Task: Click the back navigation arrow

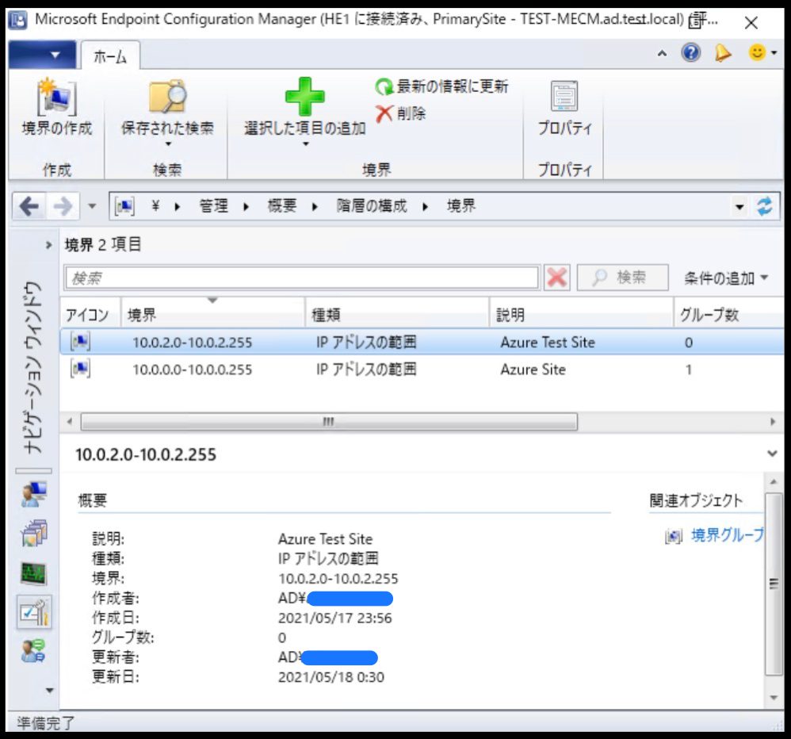Action: pyautogui.click(x=29, y=206)
